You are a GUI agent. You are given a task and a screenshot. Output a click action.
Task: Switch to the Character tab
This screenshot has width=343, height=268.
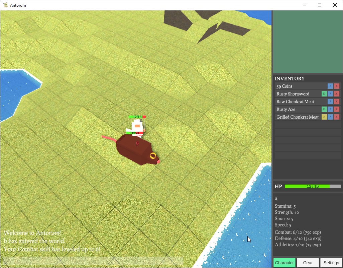[x=284, y=263]
